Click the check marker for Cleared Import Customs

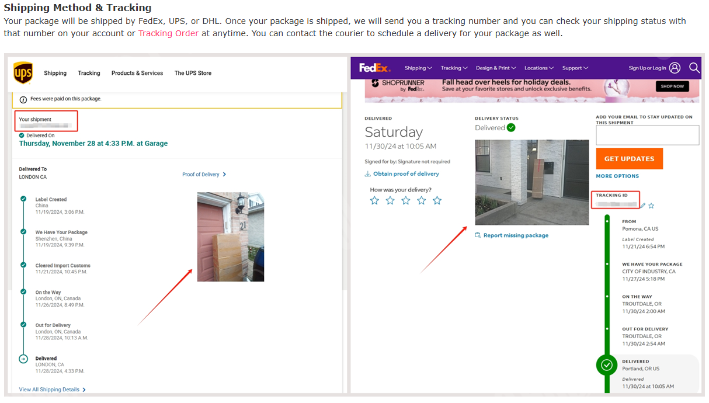[23, 265]
